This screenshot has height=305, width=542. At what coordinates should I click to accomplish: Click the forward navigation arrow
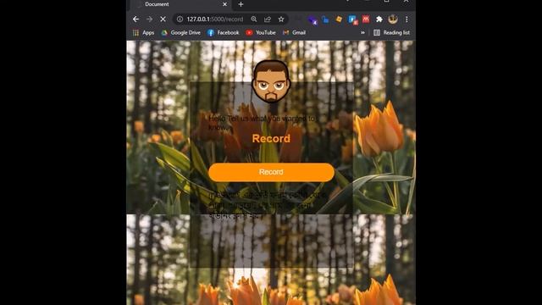point(149,19)
